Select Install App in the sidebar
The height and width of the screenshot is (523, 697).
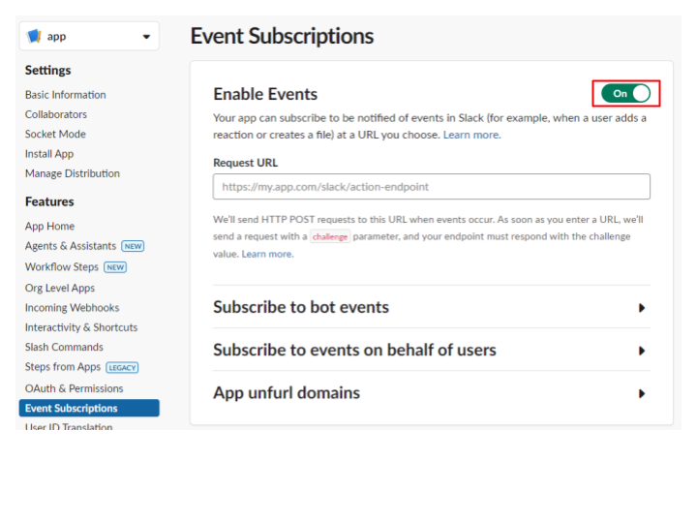tap(49, 154)
